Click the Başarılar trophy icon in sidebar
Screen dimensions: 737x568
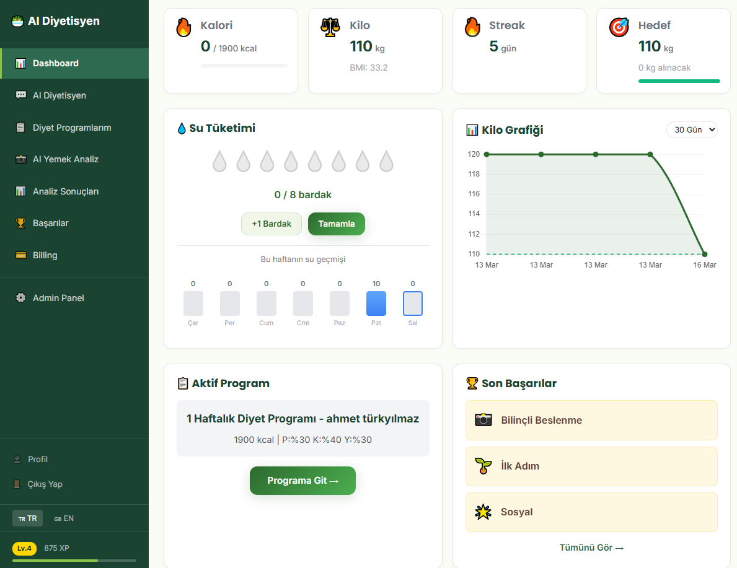tap(20, 223)
